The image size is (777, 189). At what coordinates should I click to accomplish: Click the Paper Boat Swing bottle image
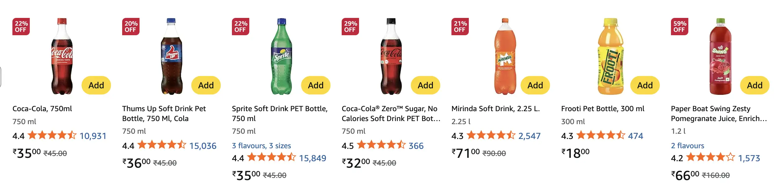pos(719,59)
